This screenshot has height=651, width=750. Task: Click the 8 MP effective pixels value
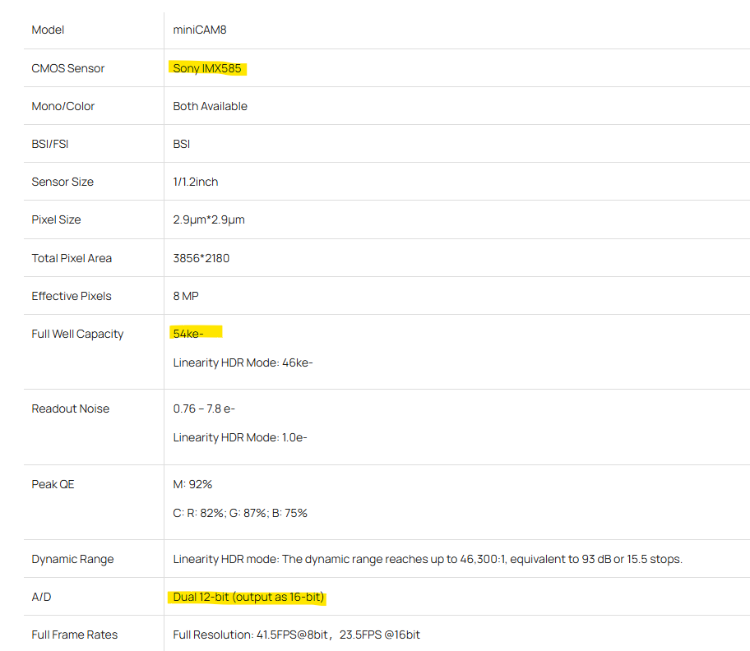click(x=187, y=296)
